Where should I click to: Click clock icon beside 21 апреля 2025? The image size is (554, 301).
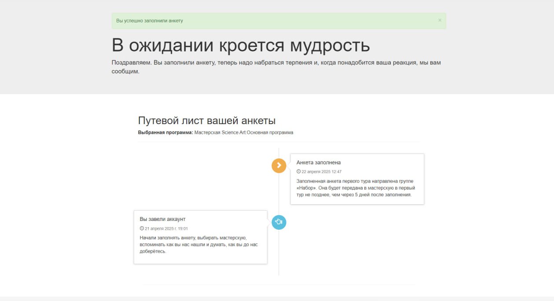pyautogui.click(x=142, y=228)
